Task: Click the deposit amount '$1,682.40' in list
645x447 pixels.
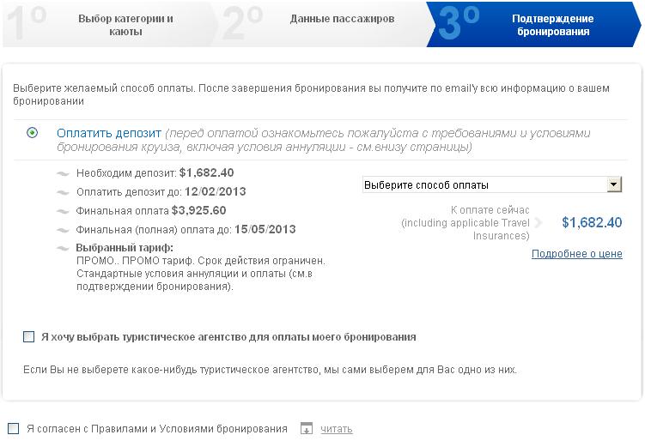Action: click(x=206, y=173)
